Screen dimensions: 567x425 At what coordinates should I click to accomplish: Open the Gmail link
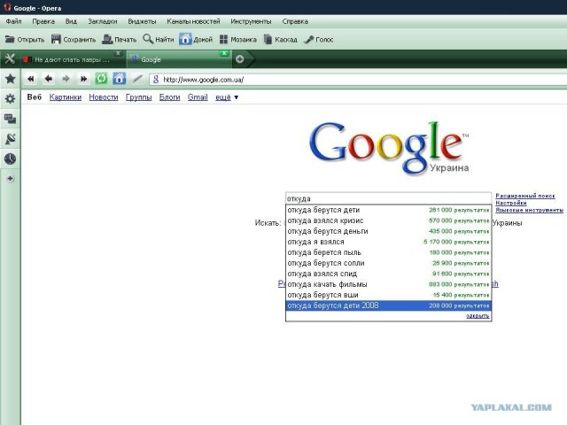click(198, 97)
